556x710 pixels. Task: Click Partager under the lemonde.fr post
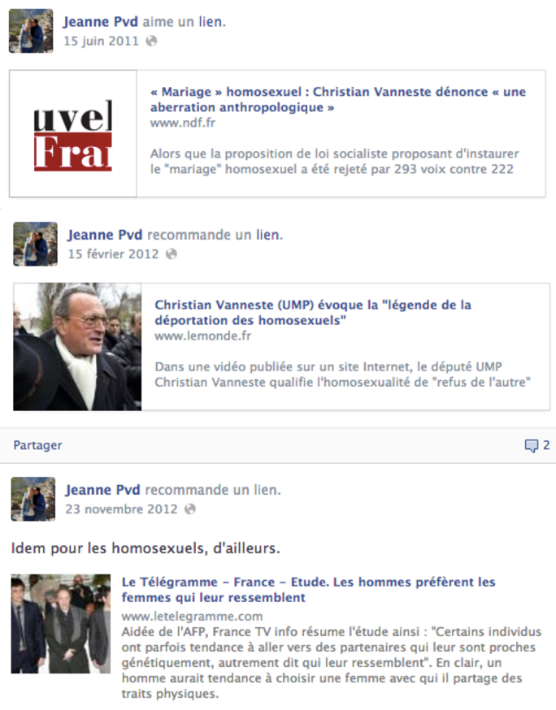tap(37, 445)
